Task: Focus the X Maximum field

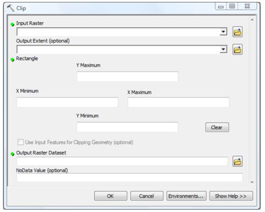Action: [179, 102]
